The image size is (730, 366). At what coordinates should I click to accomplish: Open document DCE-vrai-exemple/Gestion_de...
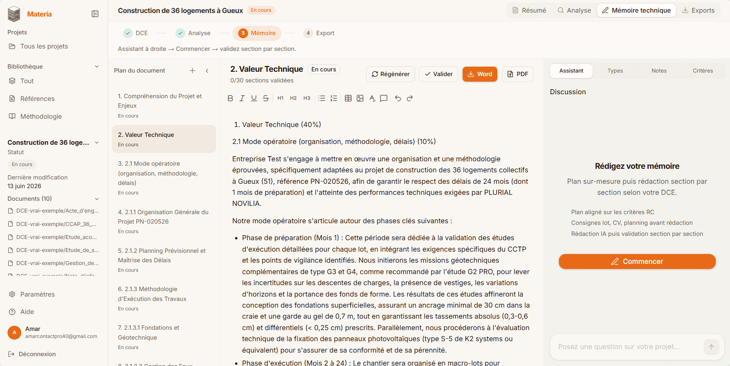click(54, 263)
